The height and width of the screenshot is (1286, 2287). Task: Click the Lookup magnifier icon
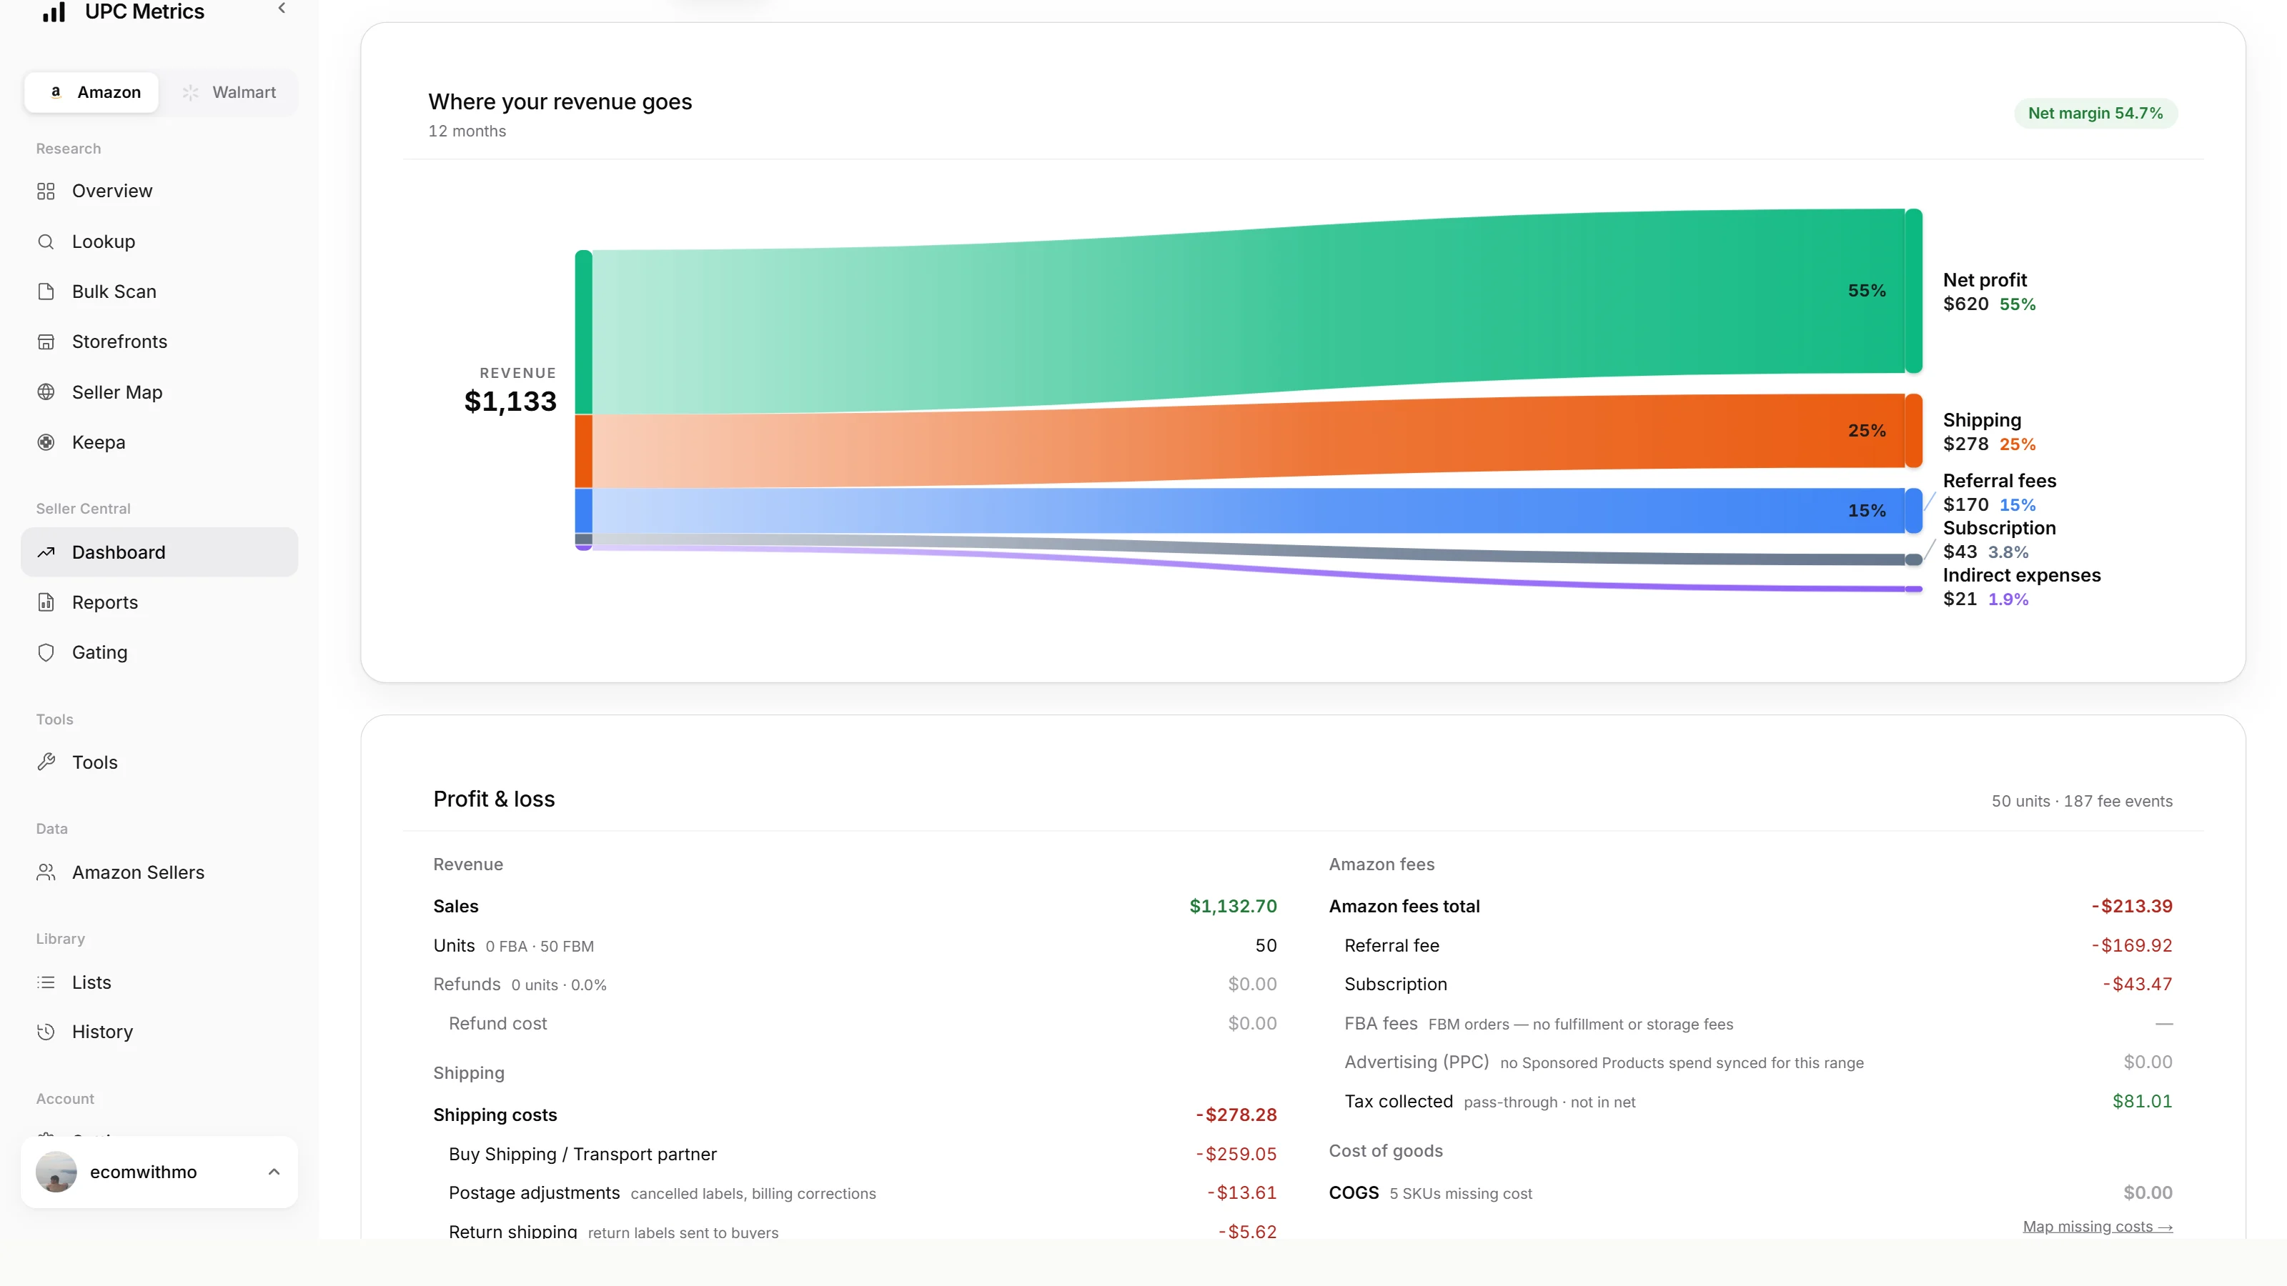tap(46, 241)
